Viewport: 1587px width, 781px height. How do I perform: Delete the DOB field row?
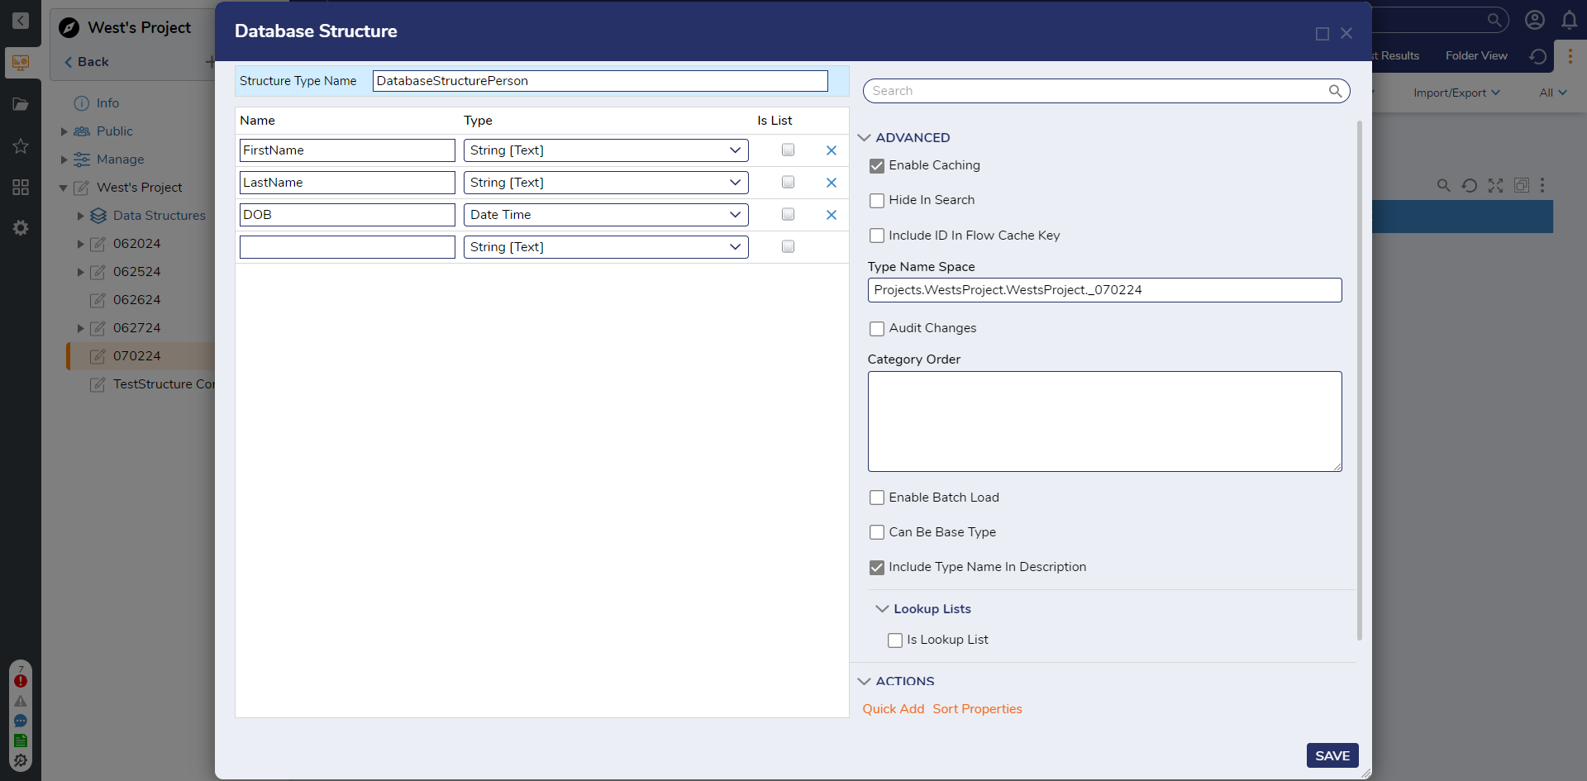[832, 215]
